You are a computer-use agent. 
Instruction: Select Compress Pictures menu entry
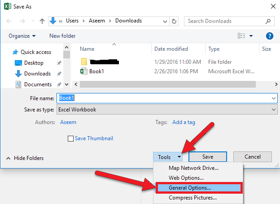(x=192, y=198)
